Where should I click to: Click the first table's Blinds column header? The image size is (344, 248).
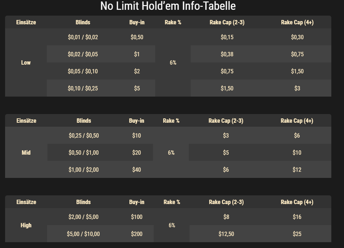coord(83,22)
